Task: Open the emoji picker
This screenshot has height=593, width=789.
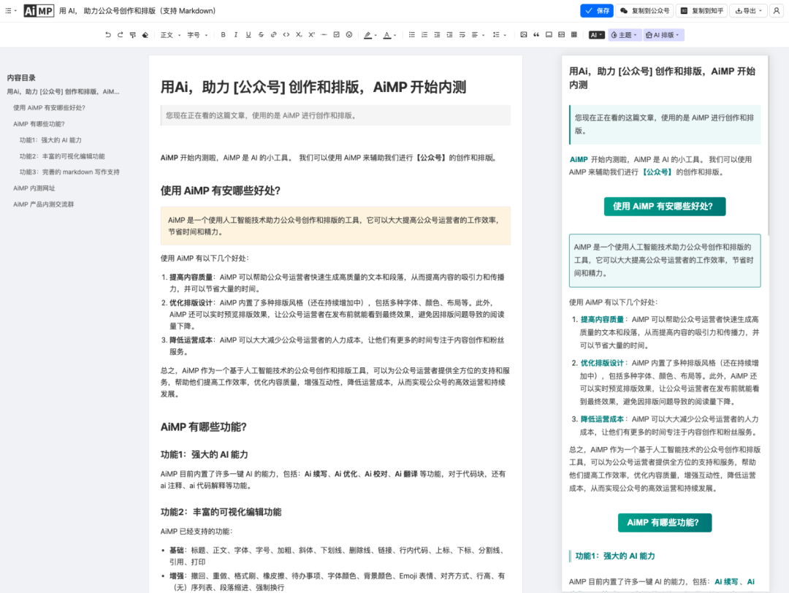Action: (x=349, y=35)
